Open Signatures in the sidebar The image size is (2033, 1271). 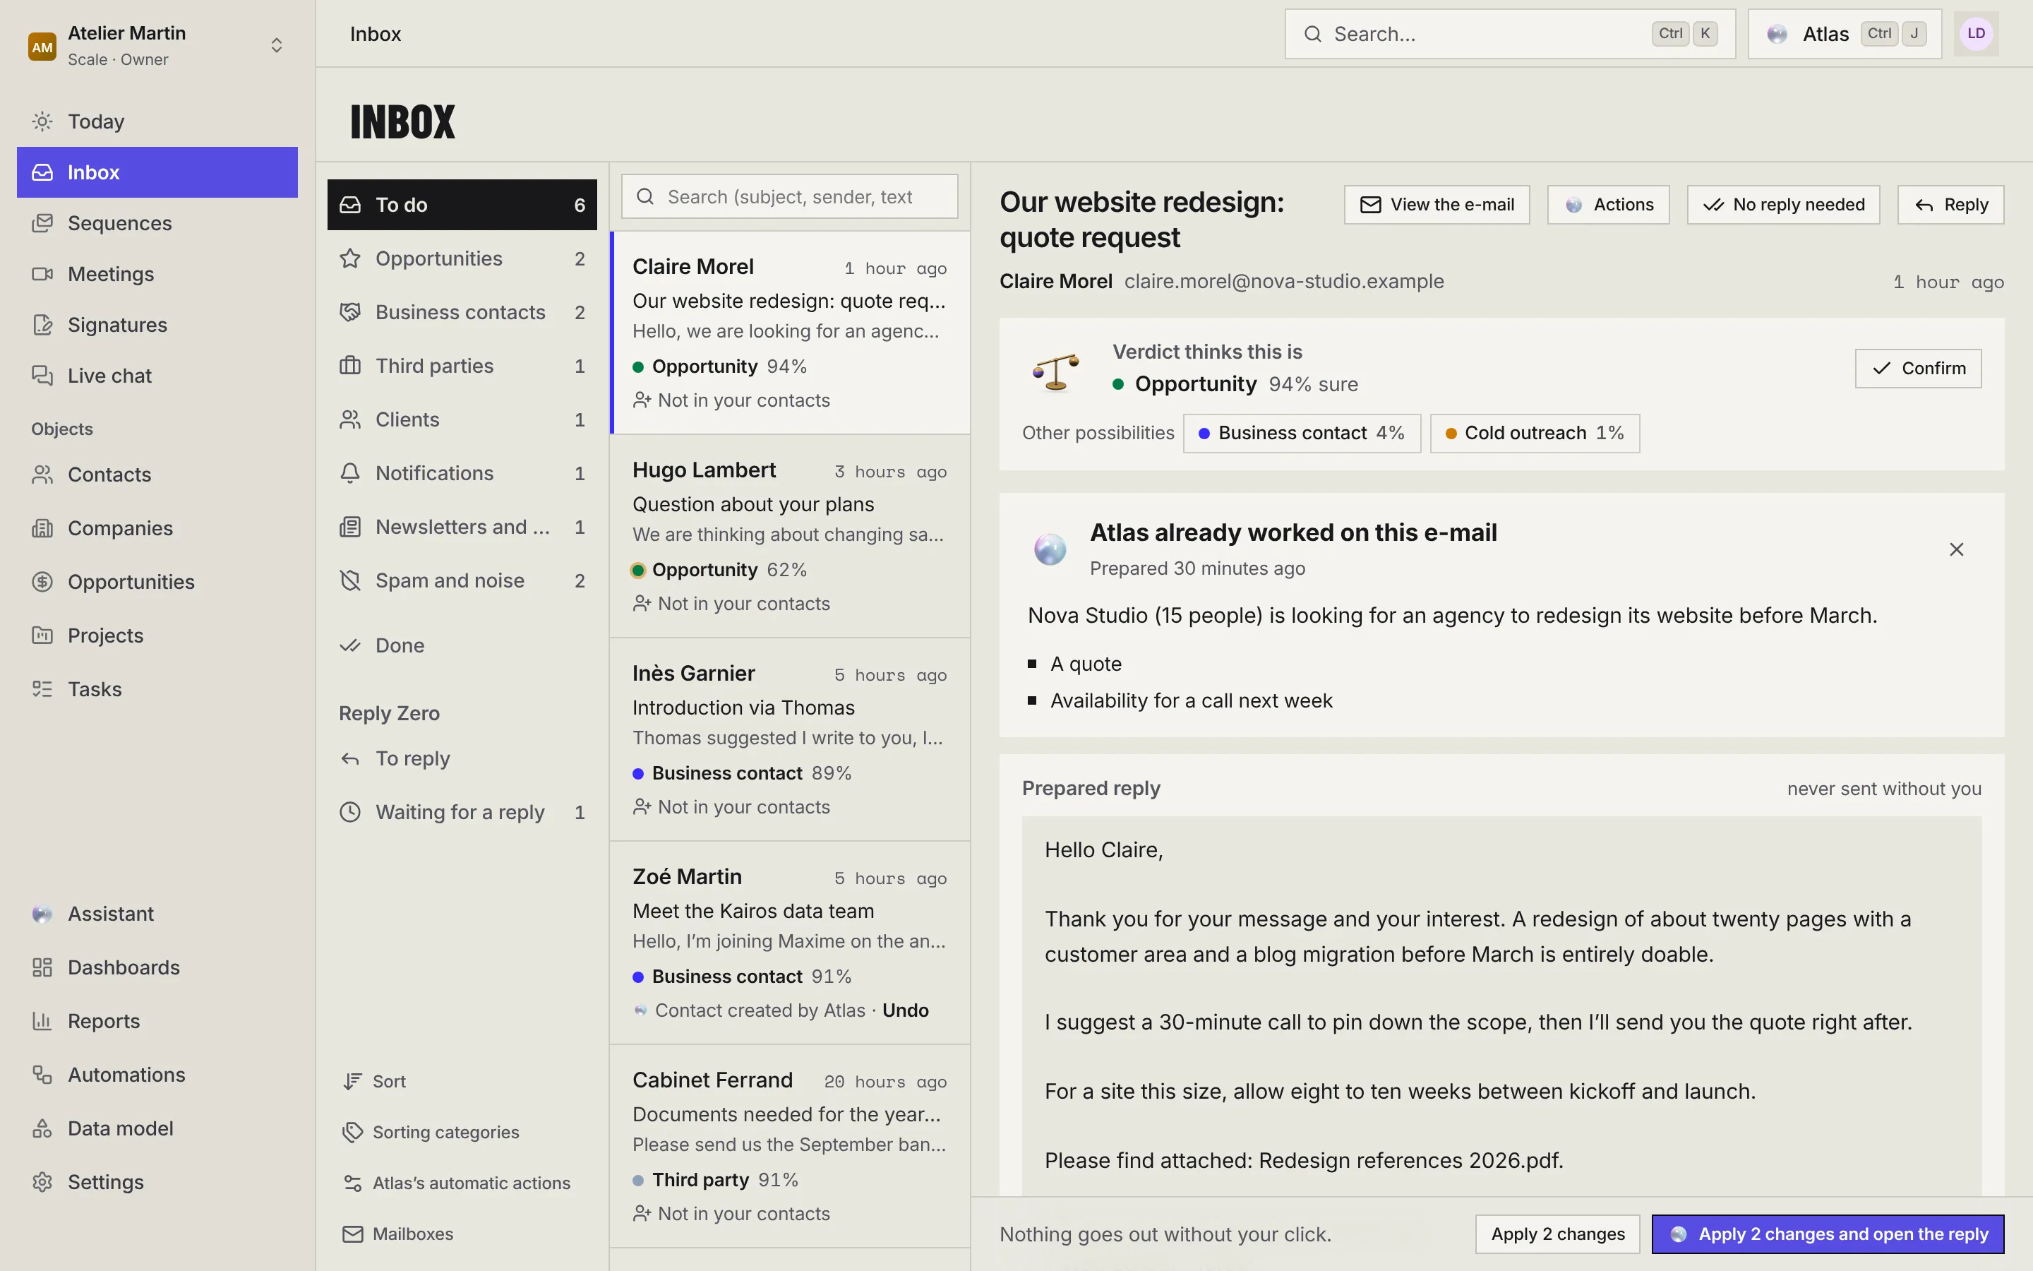pos(157,325)
